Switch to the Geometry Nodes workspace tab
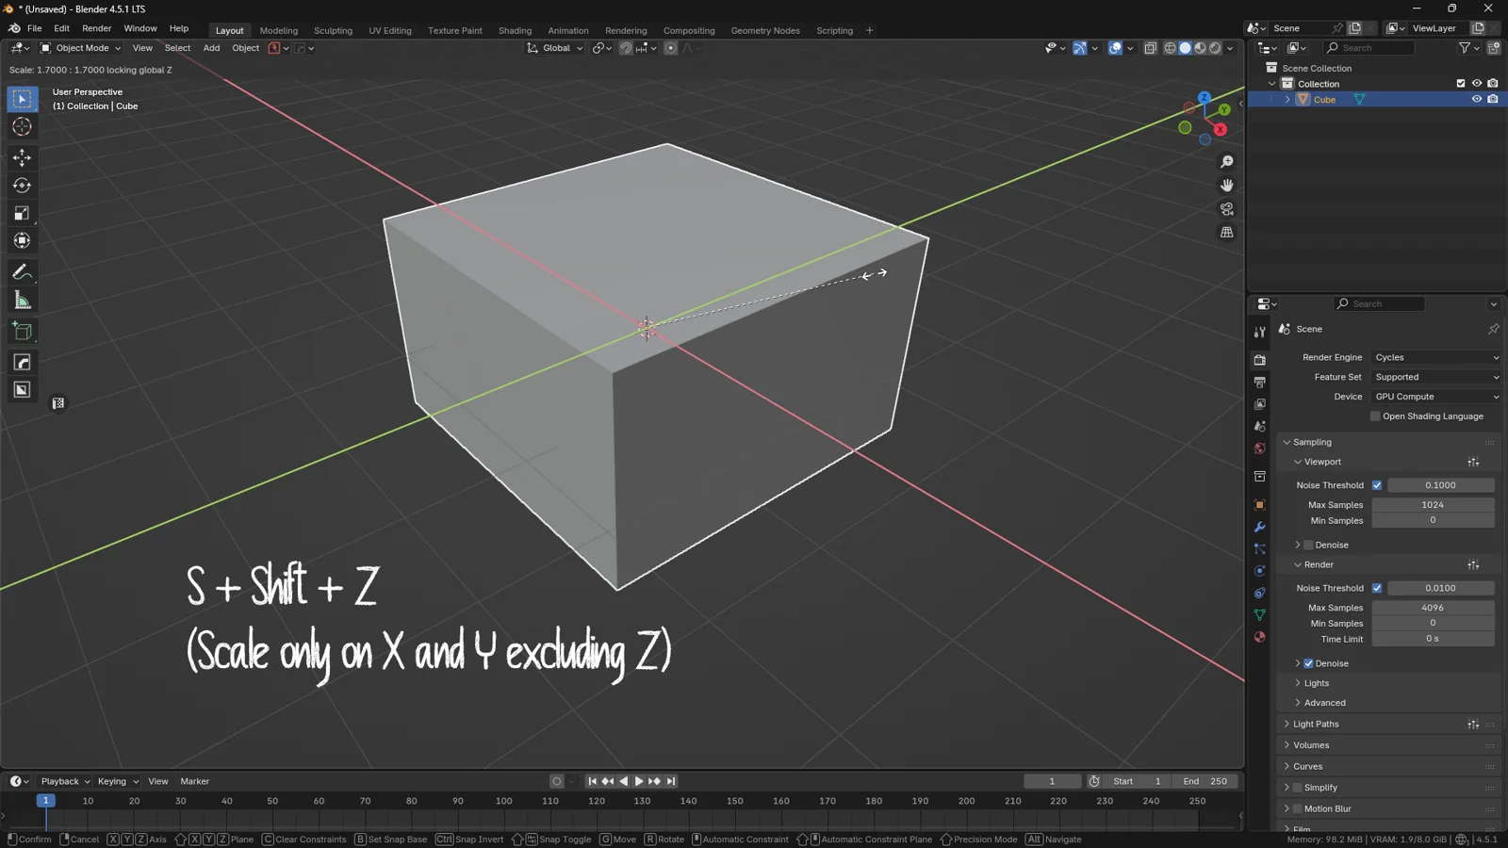This screenshot has width=1508, height=848. pos(765,30)
